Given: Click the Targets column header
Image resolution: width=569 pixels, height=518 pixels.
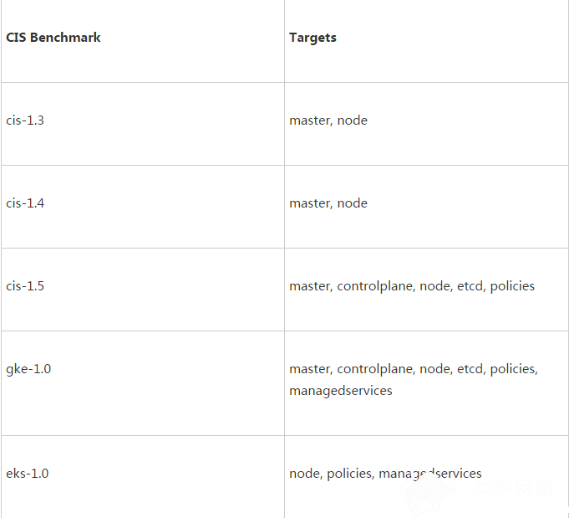Looking at the screenshot, I should (x=312, y=38).
